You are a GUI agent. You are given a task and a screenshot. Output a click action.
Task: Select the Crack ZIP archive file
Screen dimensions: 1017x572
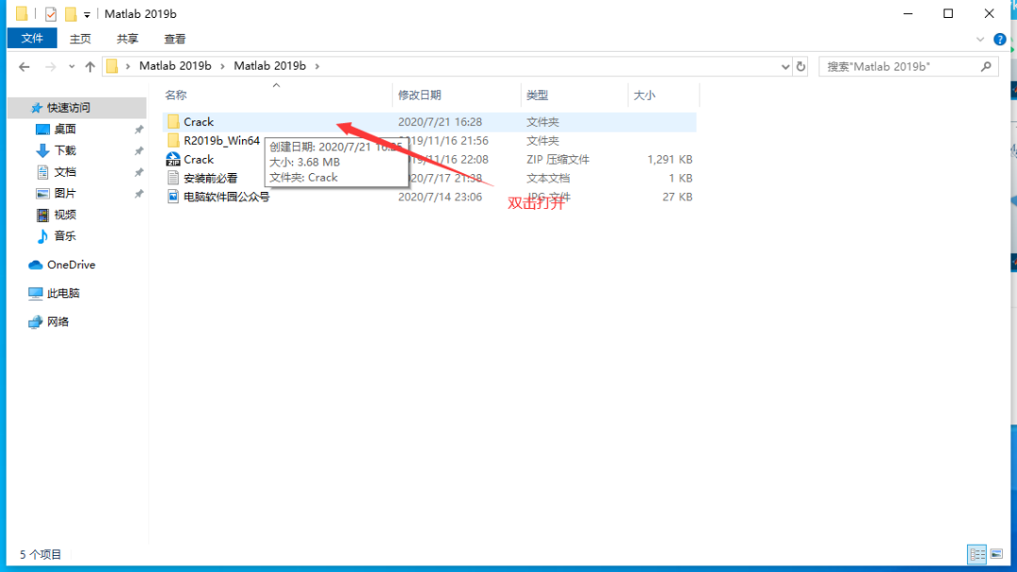point(199,159)
